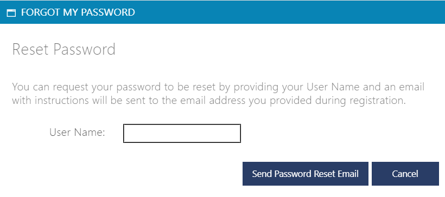Click the word "Reset" in the page heading
The height and width of the screenshot is (197, 445).
click(30, 49)
